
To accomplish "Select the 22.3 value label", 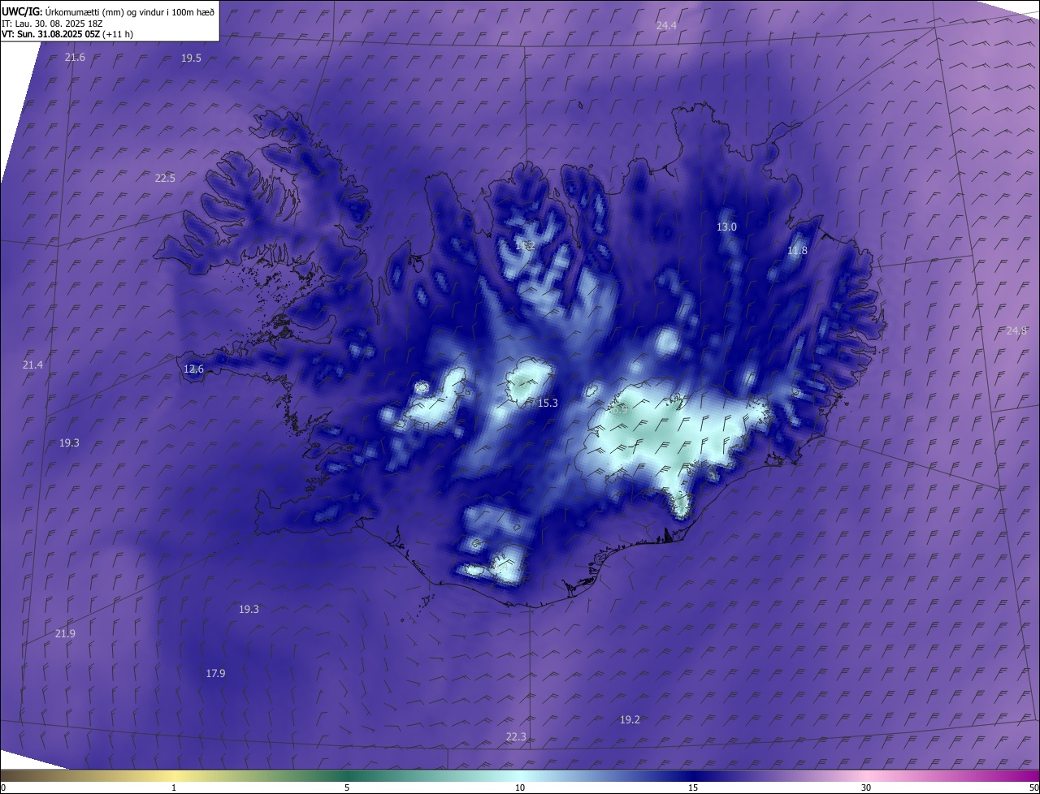I will click(516, 737).
